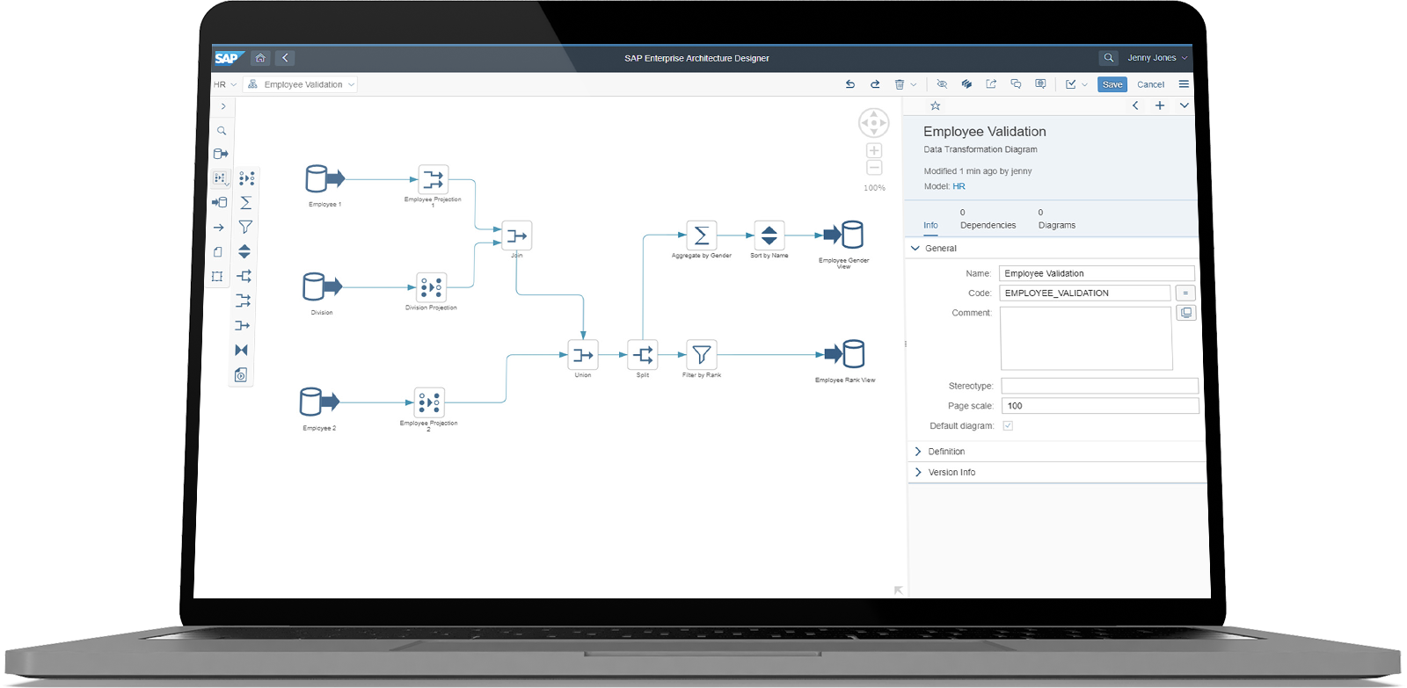The image size is (1407, 688).
Task: Pick the bow-tie shaped tool in flyout
Action: (242, 350)
